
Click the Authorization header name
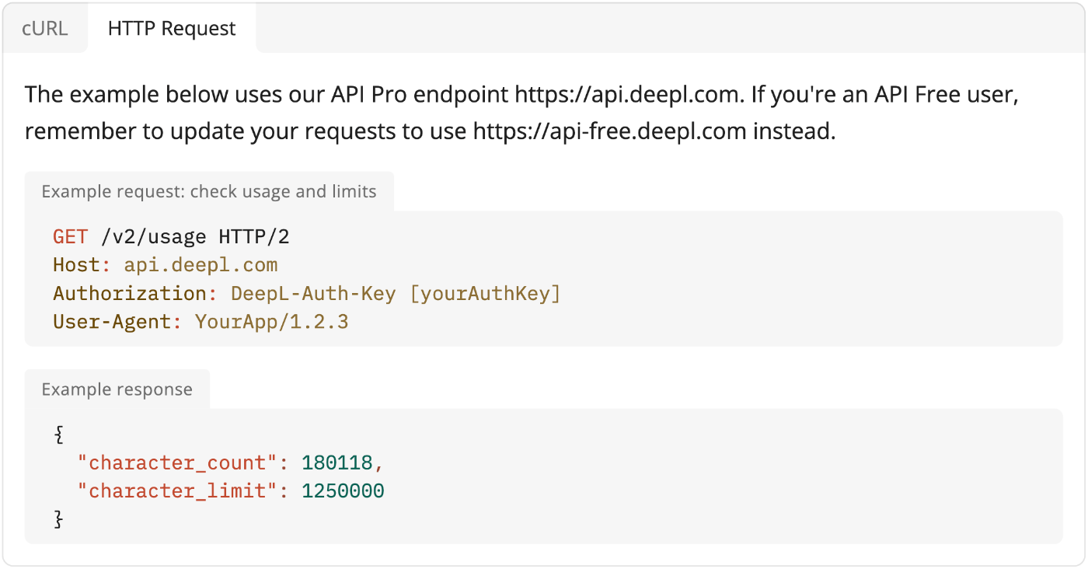tap(129, 294)
